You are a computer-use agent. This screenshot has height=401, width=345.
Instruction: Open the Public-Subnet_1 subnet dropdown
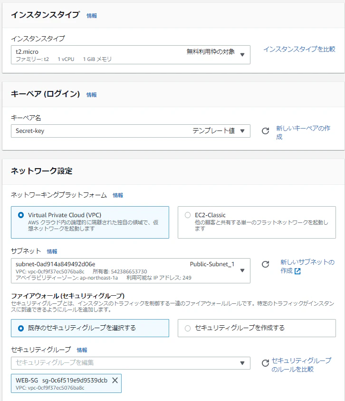(130, 271)
